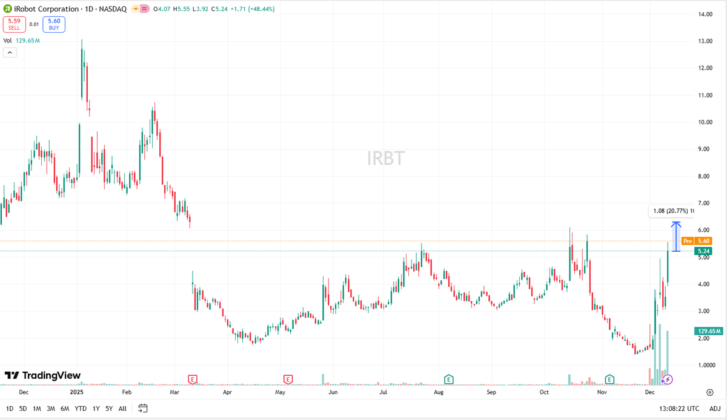The image size is (727, 420).
Task: Click the Feb label on time axis
Action: [x=127, y=392]
